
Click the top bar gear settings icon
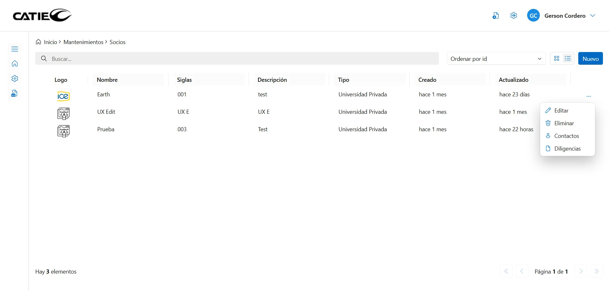[513, 16]
